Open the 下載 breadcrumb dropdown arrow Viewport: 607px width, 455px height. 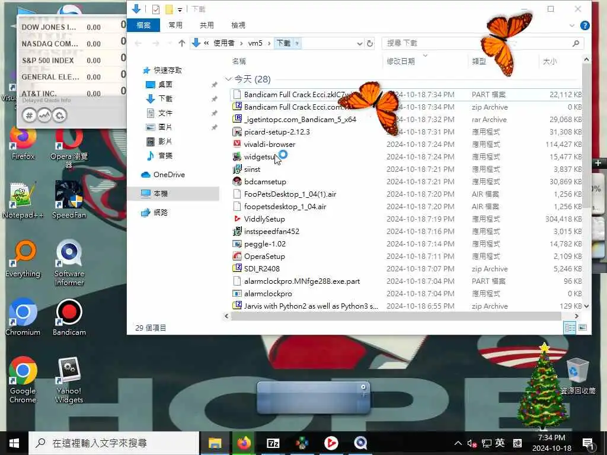(297, 43)
